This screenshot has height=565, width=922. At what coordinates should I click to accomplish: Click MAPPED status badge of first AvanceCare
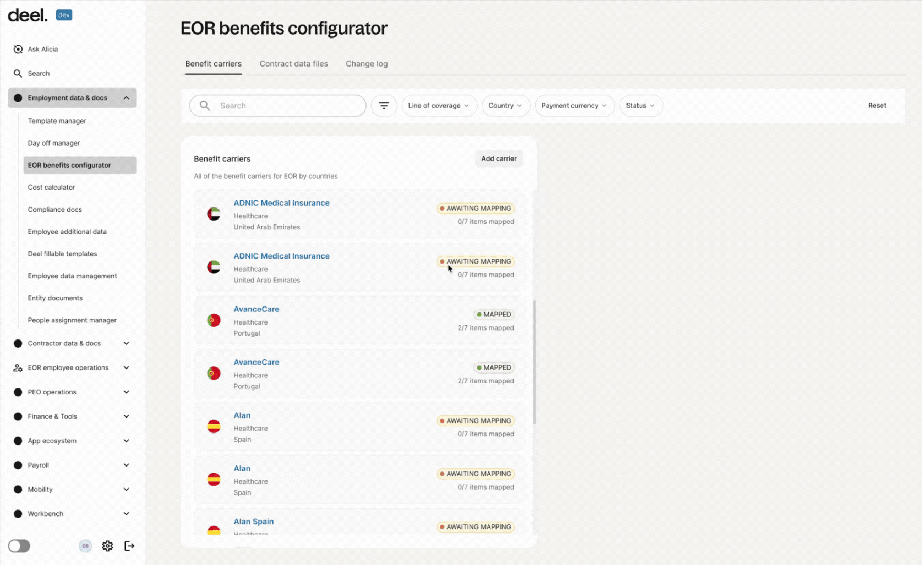pos(494,315)
